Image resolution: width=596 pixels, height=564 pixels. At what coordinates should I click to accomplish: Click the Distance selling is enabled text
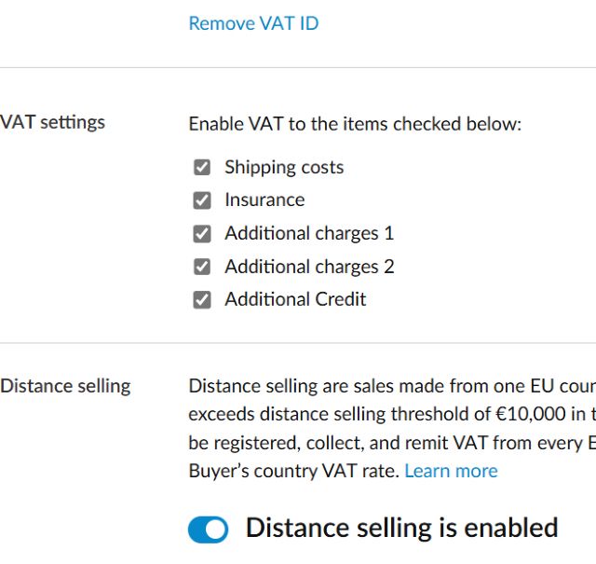[x=401, y=528]
